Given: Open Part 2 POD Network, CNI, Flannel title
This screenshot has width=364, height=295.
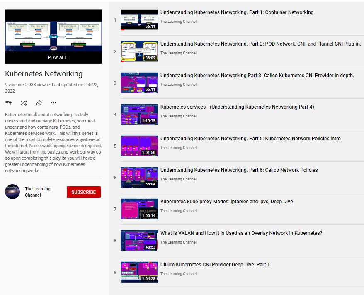Looking at the screenshot, I should (261, 44).
